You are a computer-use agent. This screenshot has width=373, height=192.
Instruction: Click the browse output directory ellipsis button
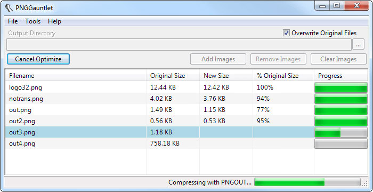[x=358, y=44]
